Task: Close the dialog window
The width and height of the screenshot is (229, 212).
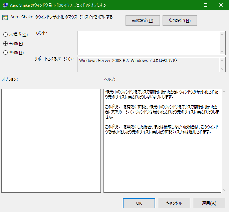Action: 221,5
